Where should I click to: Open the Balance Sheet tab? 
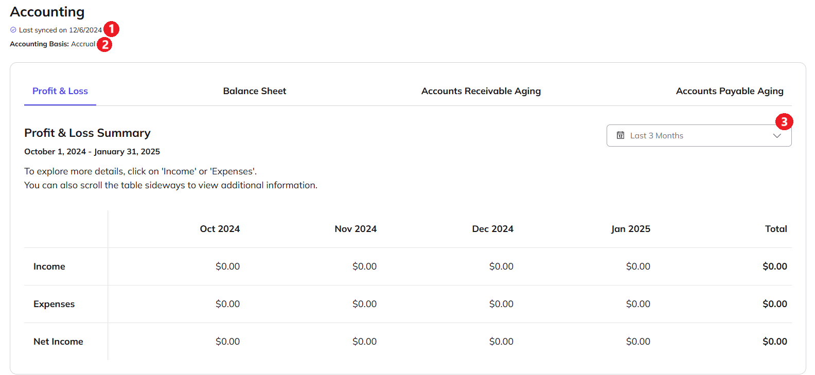coord(255,91)
